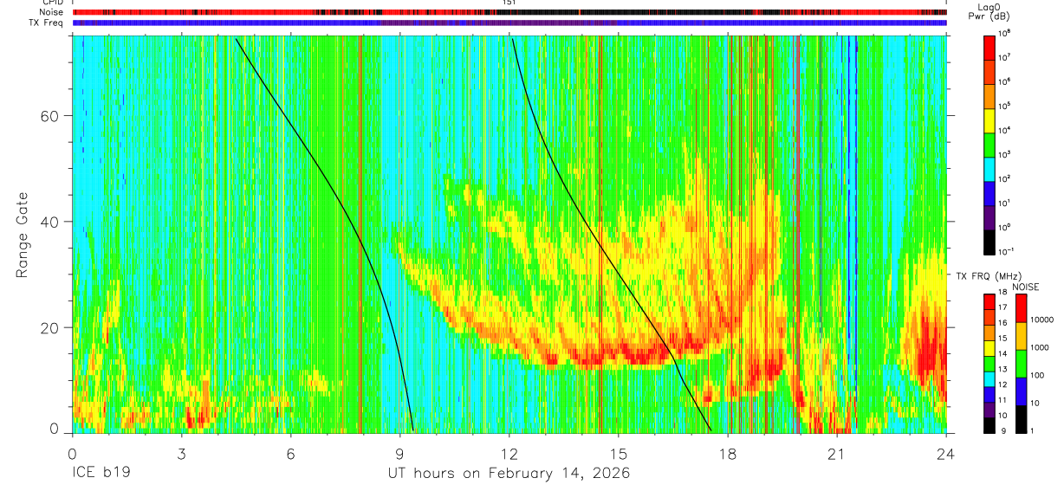Image resolution: width=1064 pixels, height=491 pixels.
Task: Click the red segment of the Lag0 Pwr colorbar
Action: point(989,47)
